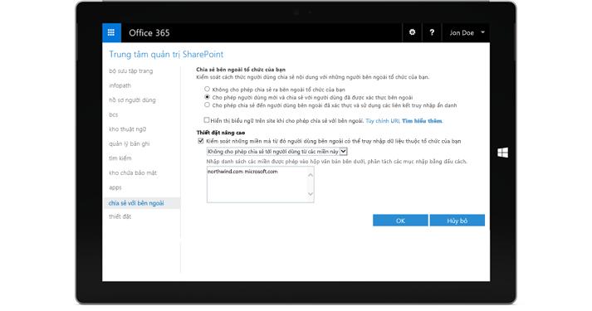Screen dimensions: 592x311
Task: Click the OK button
Action: point(400,221)
